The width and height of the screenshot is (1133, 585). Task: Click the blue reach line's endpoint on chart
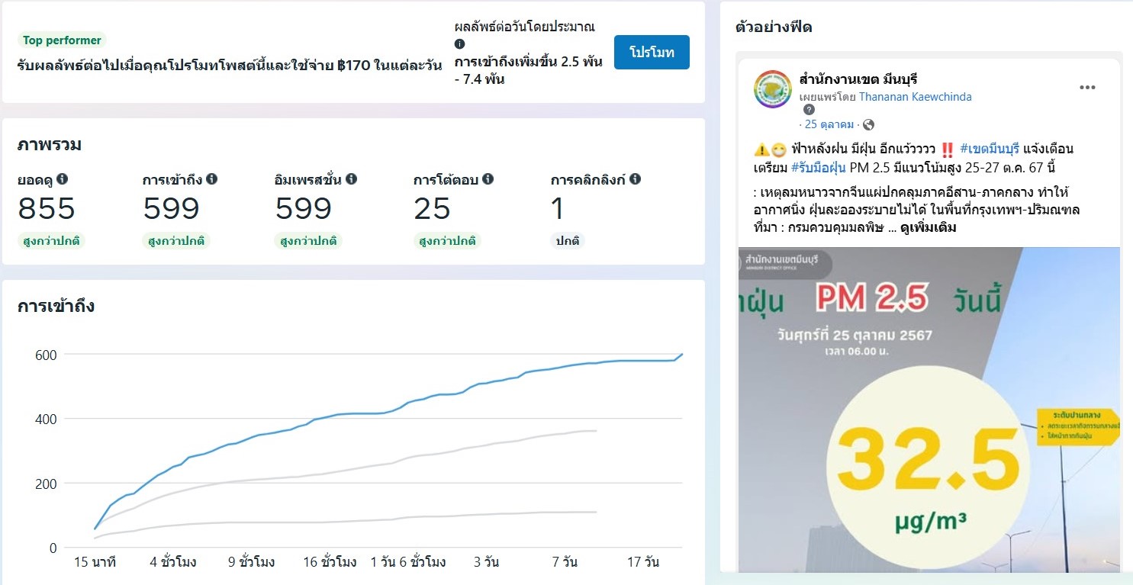coord(682,354)
